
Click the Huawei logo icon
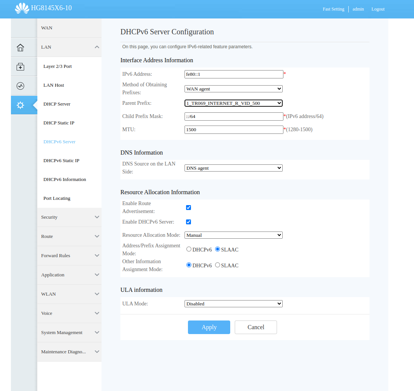click(x=22, y=8)
